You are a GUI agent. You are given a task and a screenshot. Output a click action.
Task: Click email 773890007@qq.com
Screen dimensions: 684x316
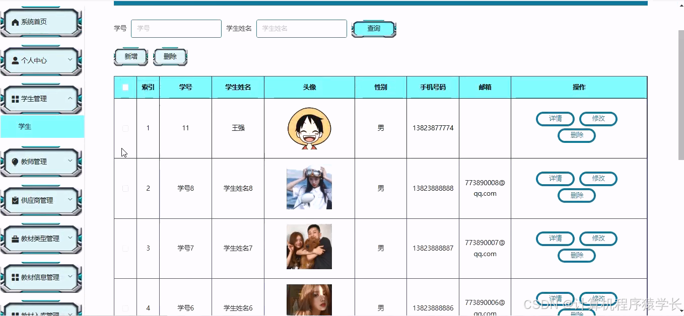point(485,248)
